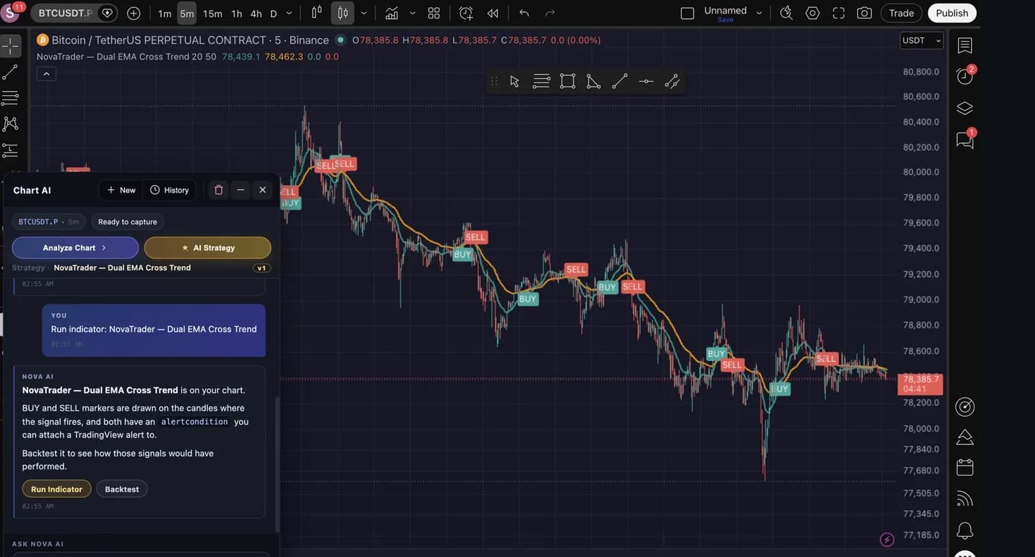Open the USDT currency dropdown
Viewport: 1035px width, 557px height.
921,40
